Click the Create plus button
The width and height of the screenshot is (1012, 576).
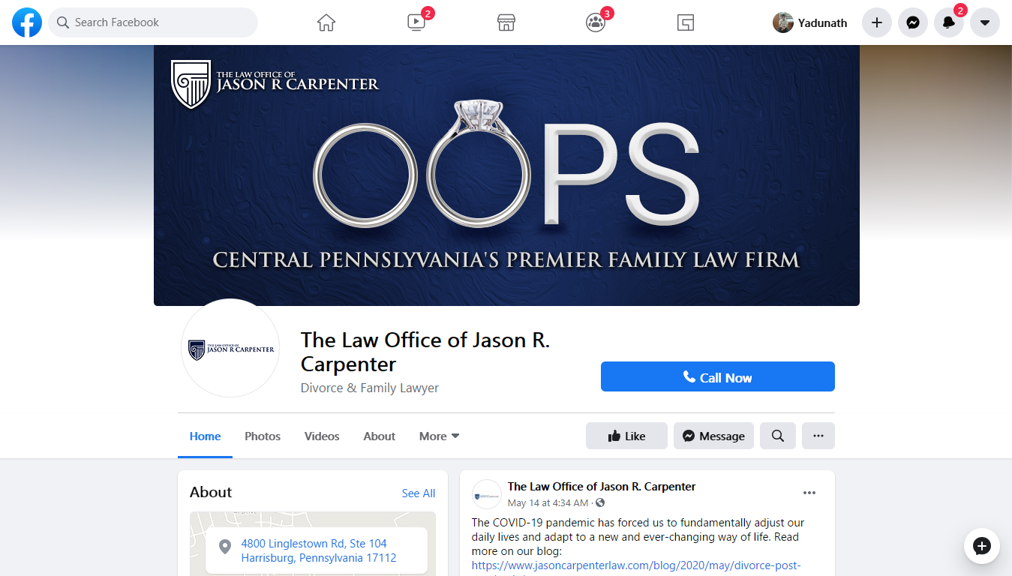(x=877, y=22)
